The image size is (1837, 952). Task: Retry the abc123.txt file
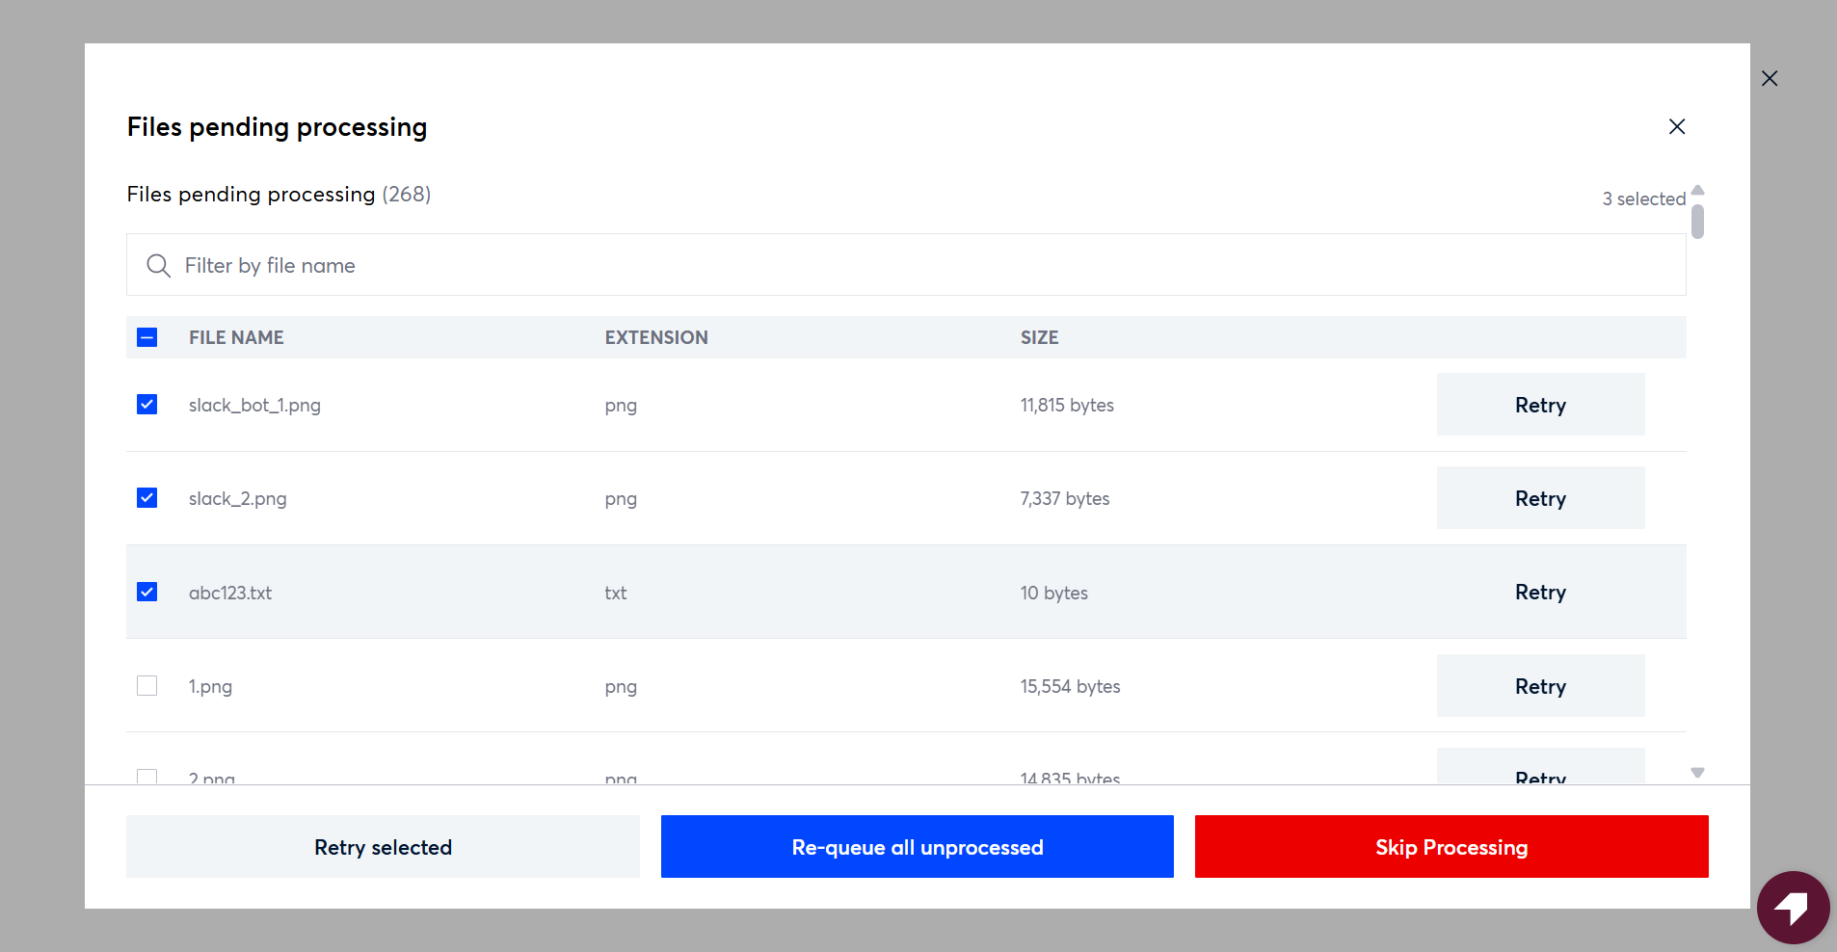click(1540, 592)
